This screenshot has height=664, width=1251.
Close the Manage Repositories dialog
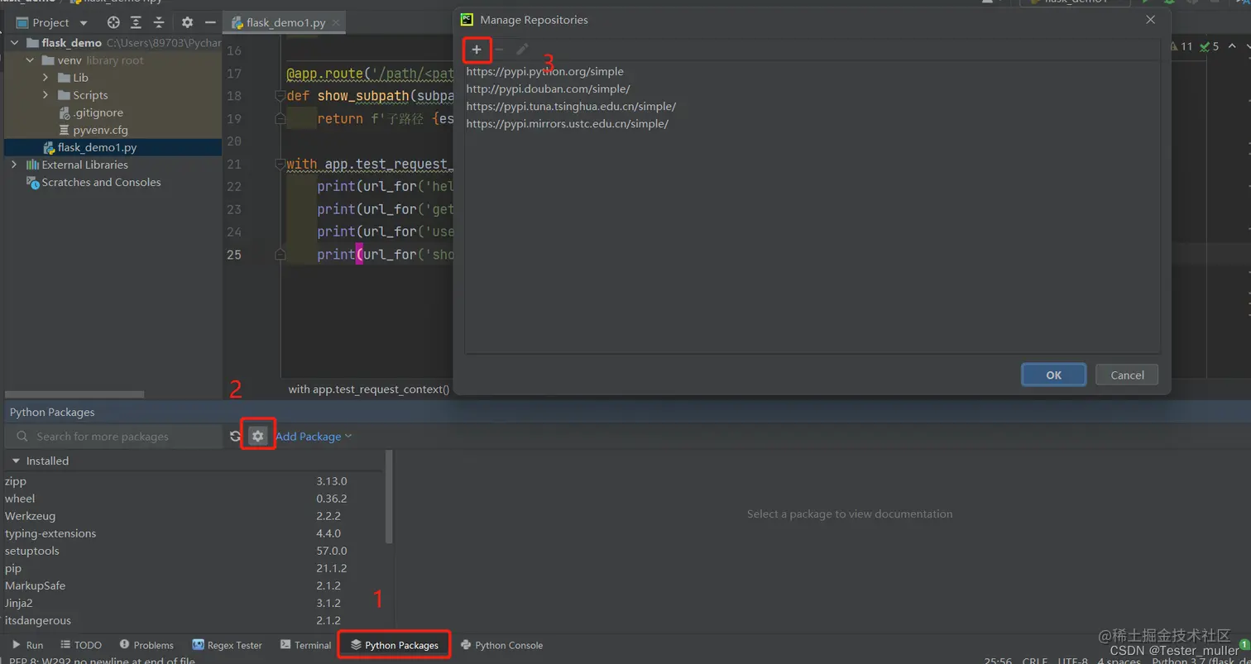[1150, 19]
